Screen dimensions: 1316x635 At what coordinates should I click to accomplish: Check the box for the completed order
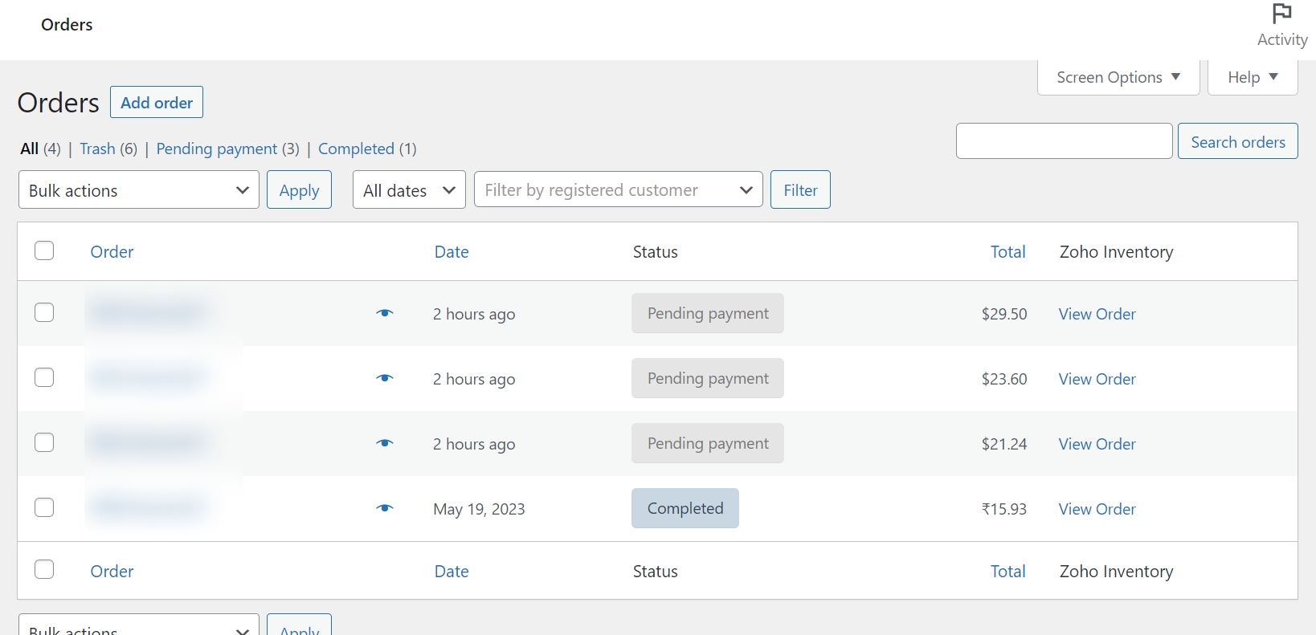click(44, 507)
